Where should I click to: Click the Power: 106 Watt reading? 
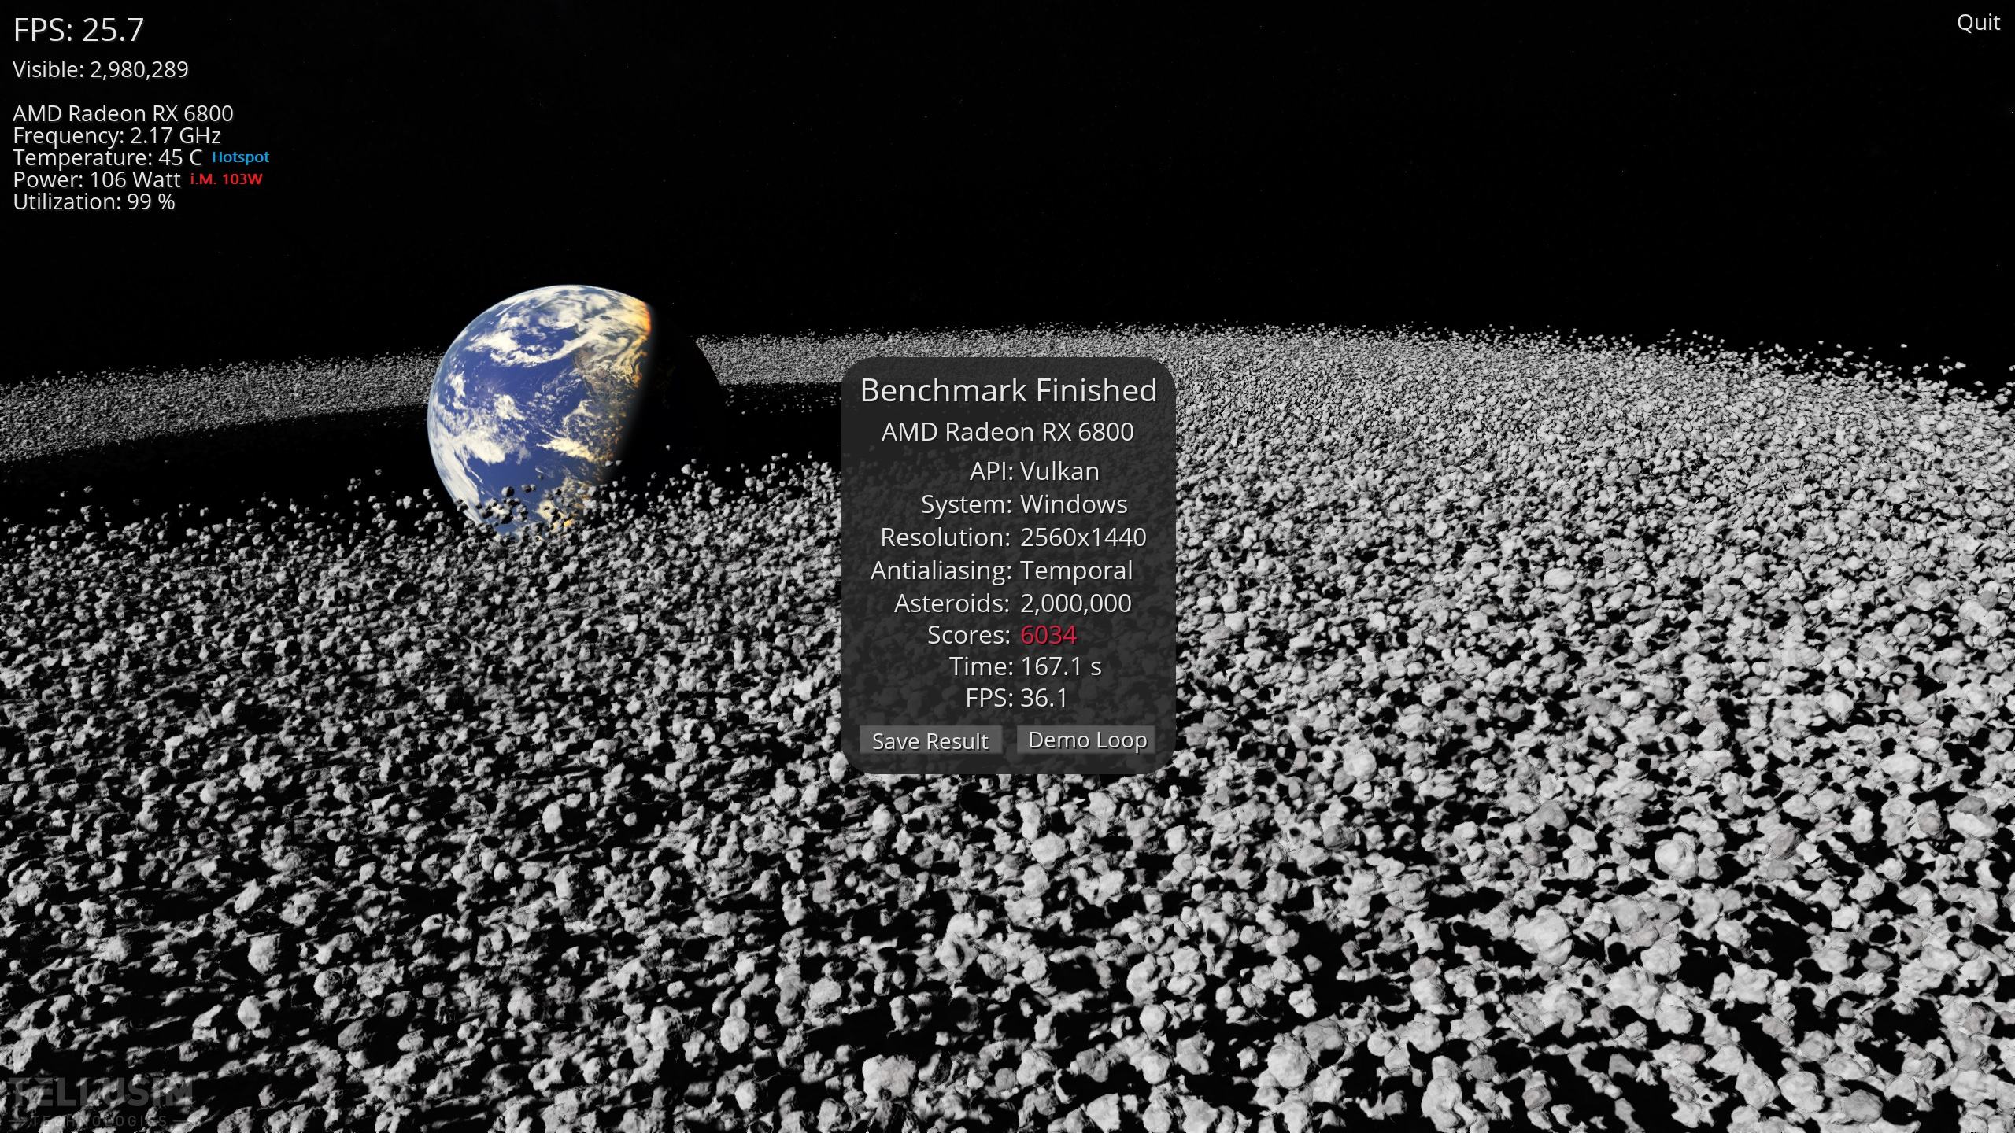click(97, 179)
